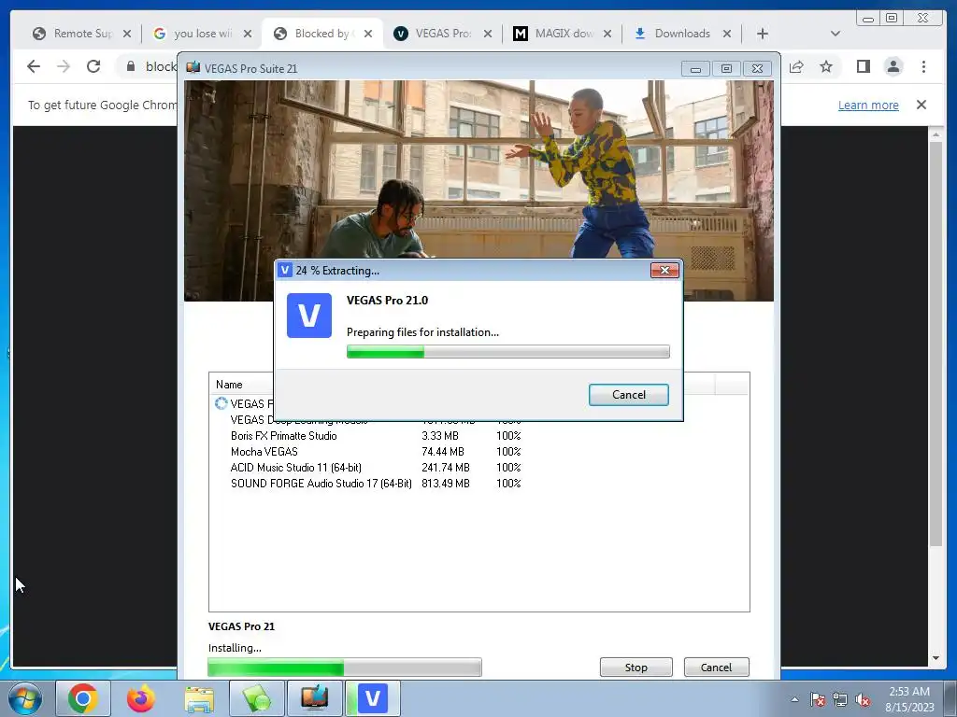The width and height of the screenshot is (957, 717).
Task: Close the VEGAS Pro Chrome tab
Action: pos(488,34)
